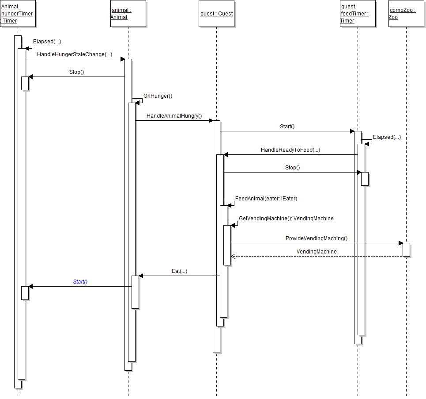Viewport: 426px width, 399px height.
Task: Select the dashed VendingMachine return message label
Action: 316,252
